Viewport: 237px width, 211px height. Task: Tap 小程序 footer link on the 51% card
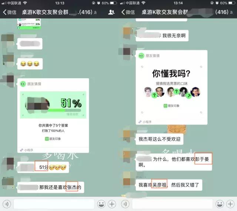(27, 150)
